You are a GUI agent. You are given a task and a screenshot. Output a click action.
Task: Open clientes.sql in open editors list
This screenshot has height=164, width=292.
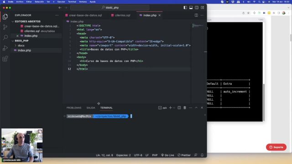pos(38,31)
